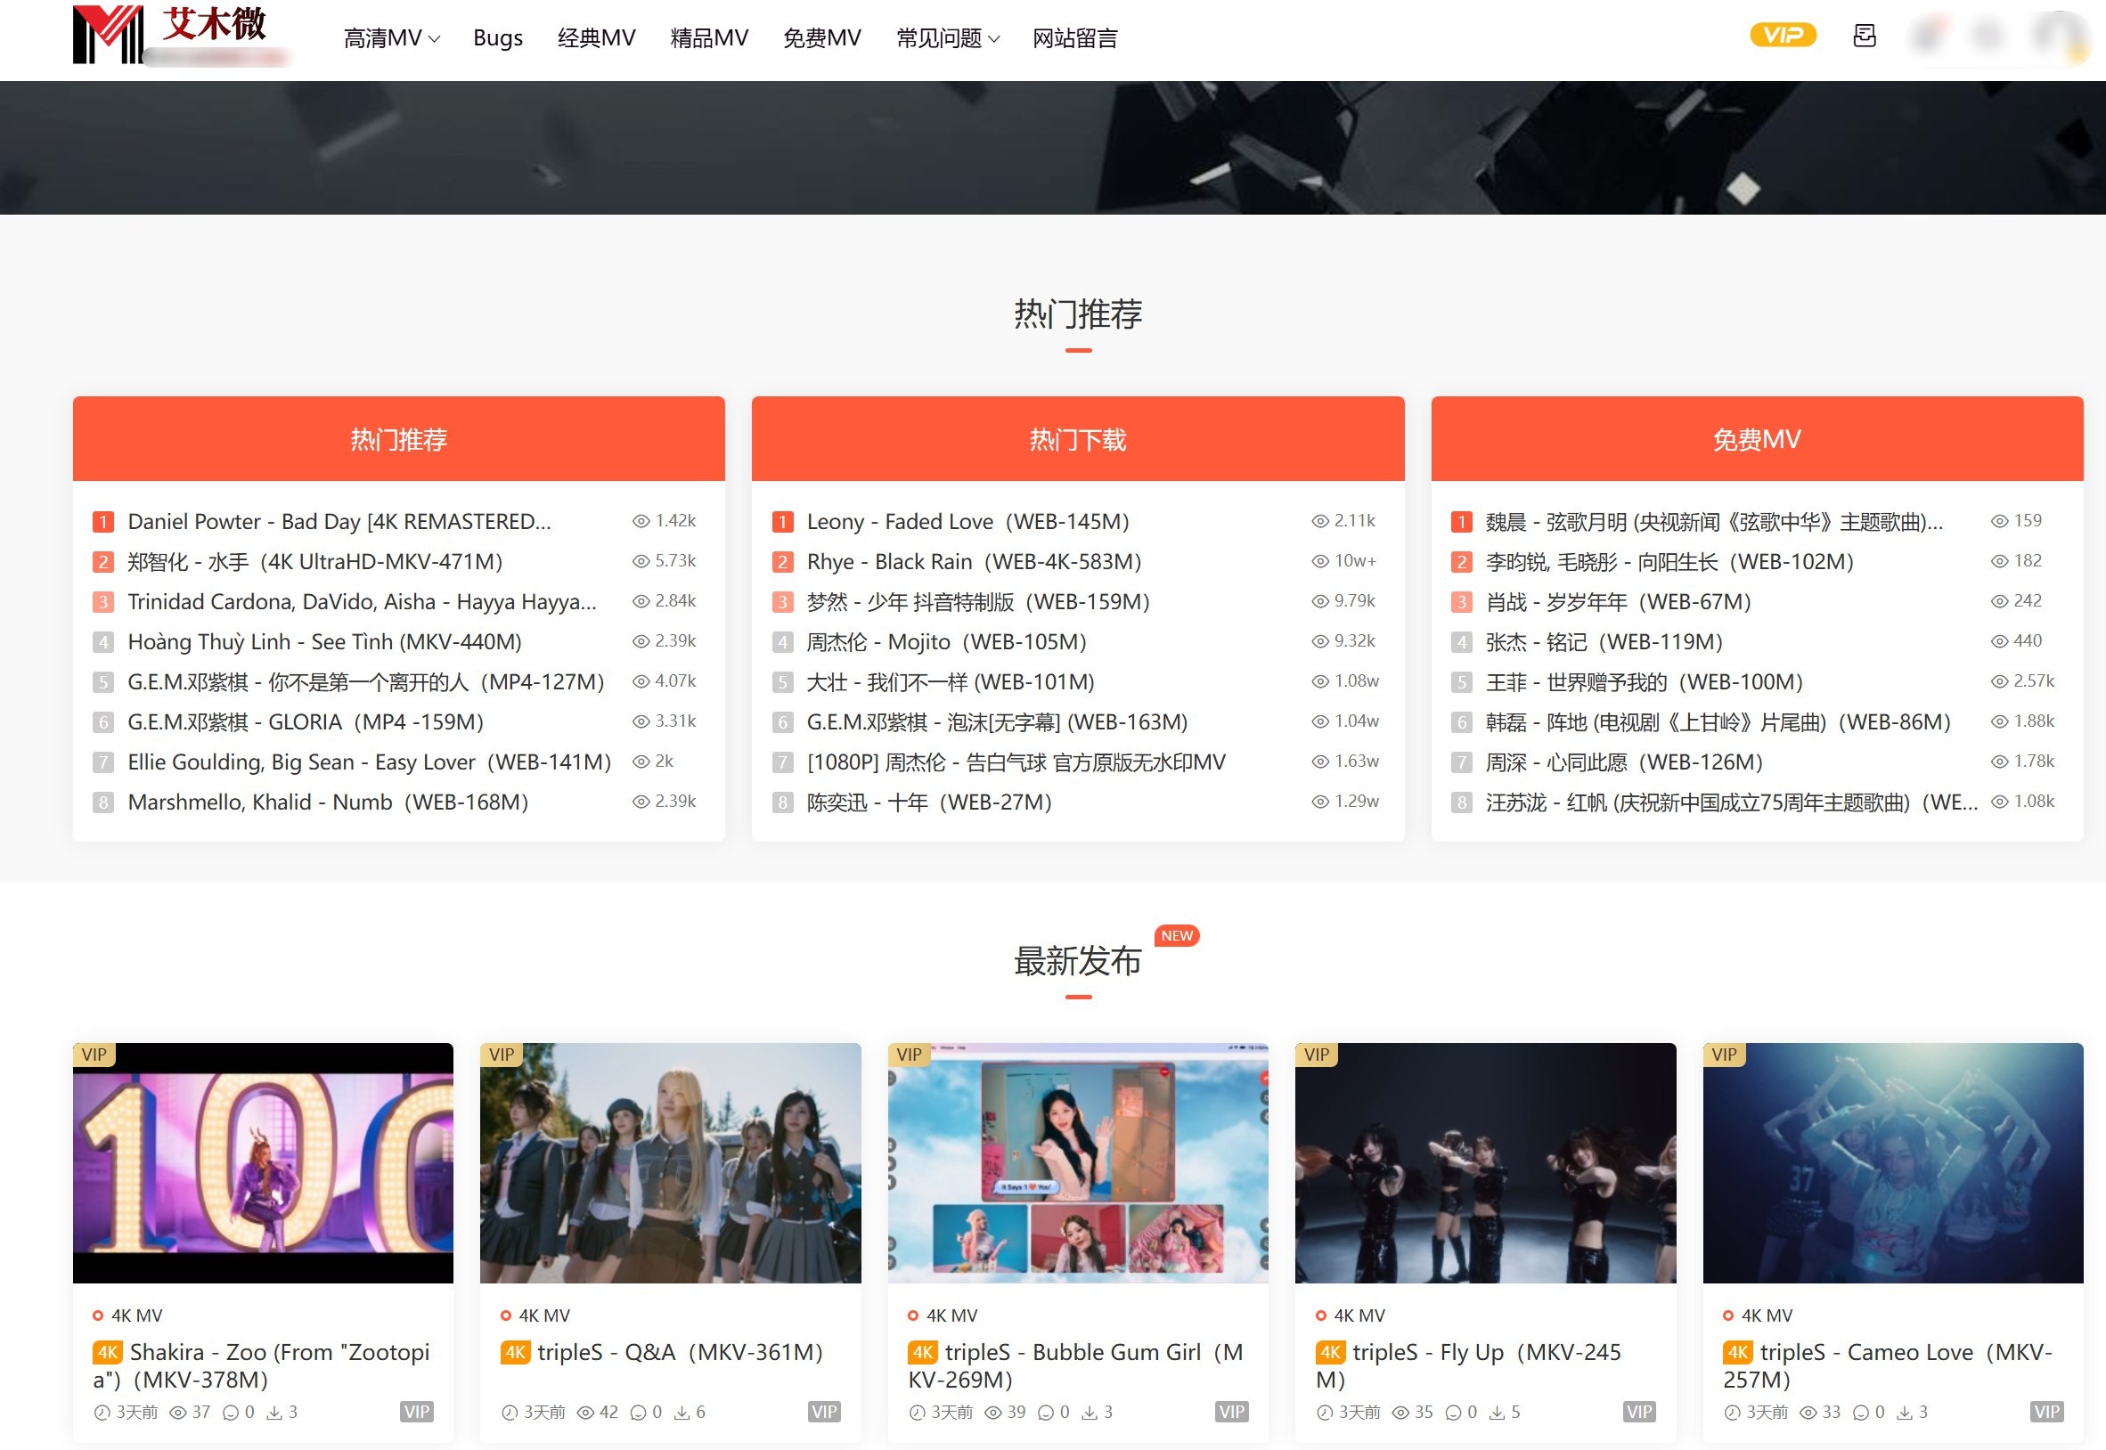This screenshot has height=1450, width=2106.
Task: Open 周深 - 心同此愿 link
Action: pyautogui.click(x=1623, y=762)
